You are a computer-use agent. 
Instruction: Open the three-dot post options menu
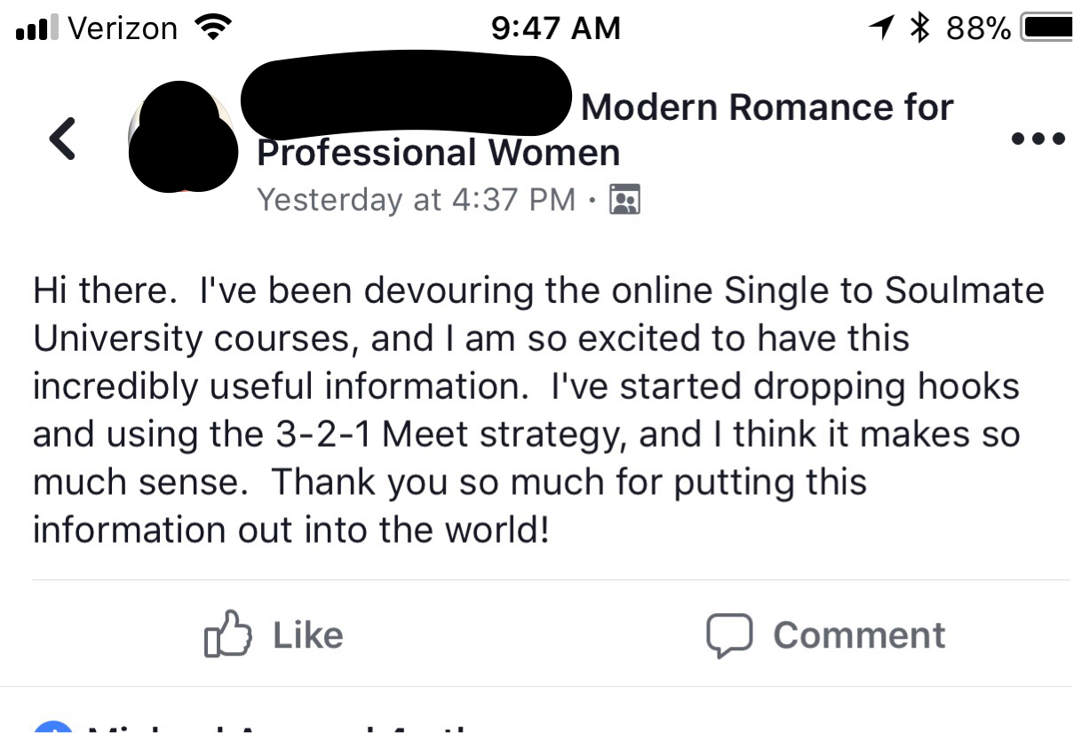click(1038, 139)
